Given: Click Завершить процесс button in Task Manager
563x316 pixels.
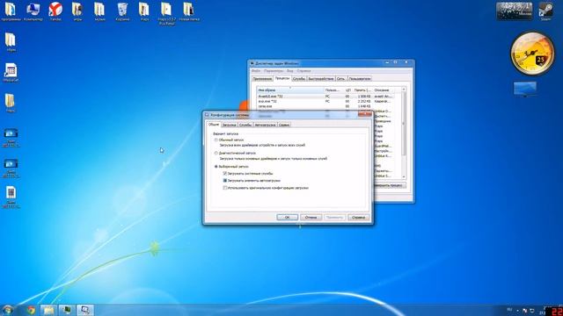Looking at the screenshot, I should 390,185.
